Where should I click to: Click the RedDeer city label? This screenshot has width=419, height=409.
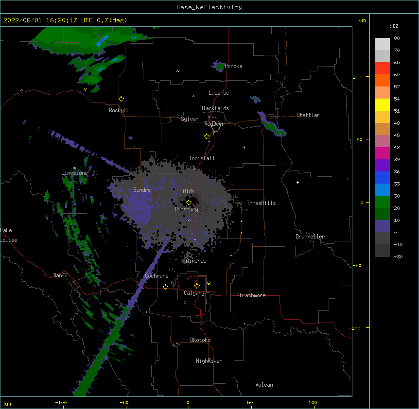pyautogui.click(x=214, y=124)
